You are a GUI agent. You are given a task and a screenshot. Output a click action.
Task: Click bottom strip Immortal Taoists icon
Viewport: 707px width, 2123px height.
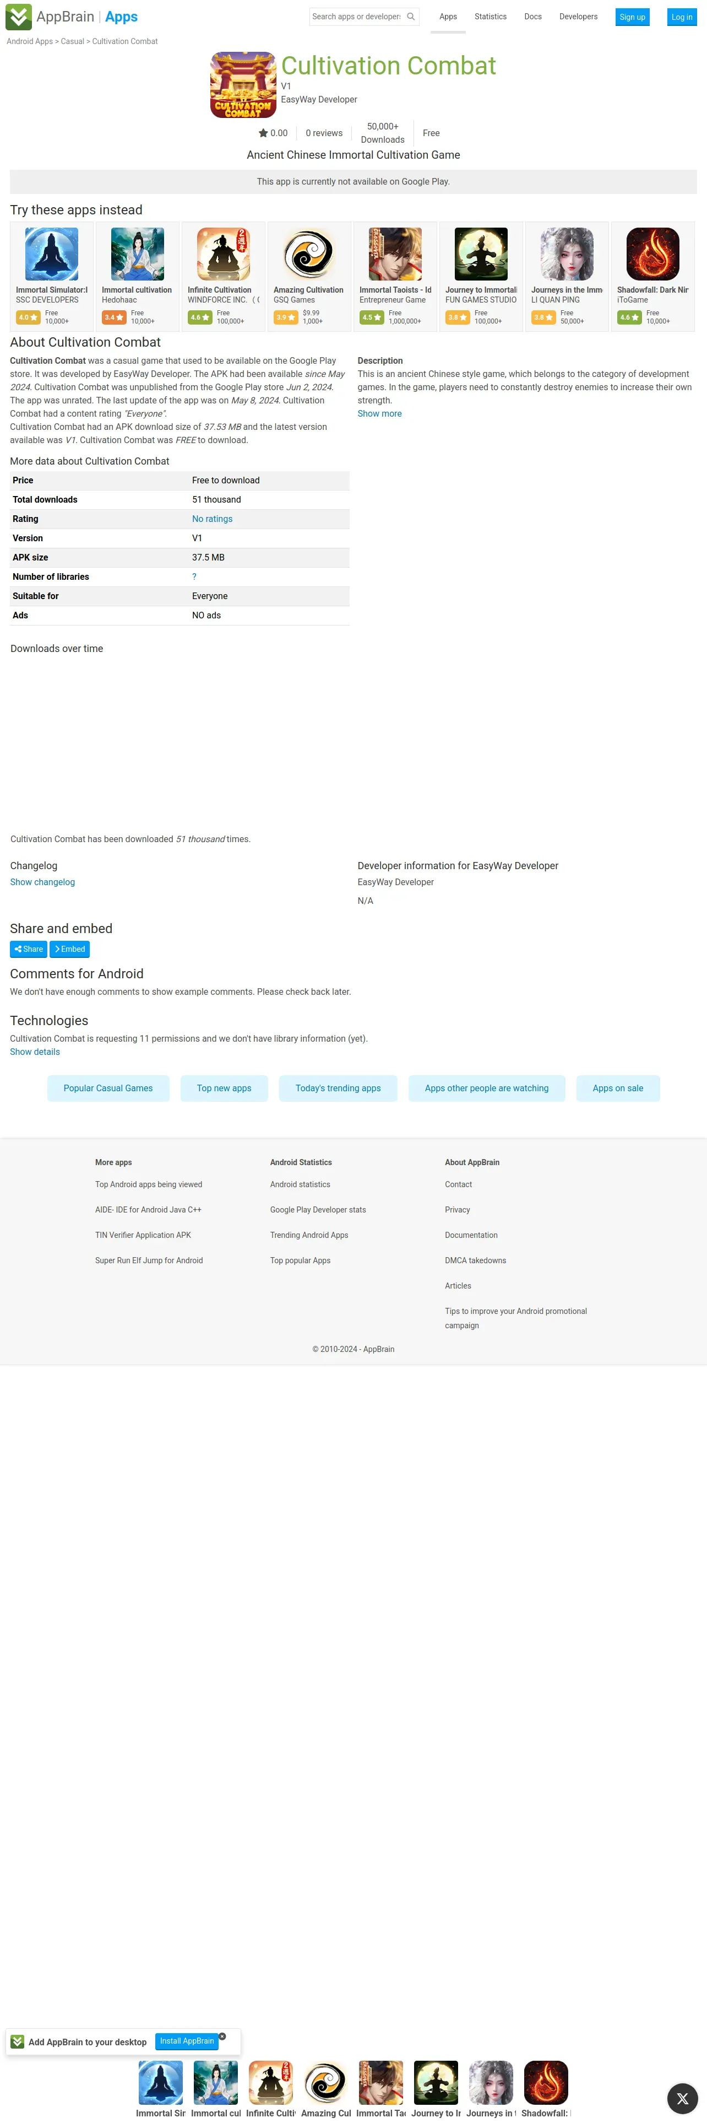point(381,2083)
